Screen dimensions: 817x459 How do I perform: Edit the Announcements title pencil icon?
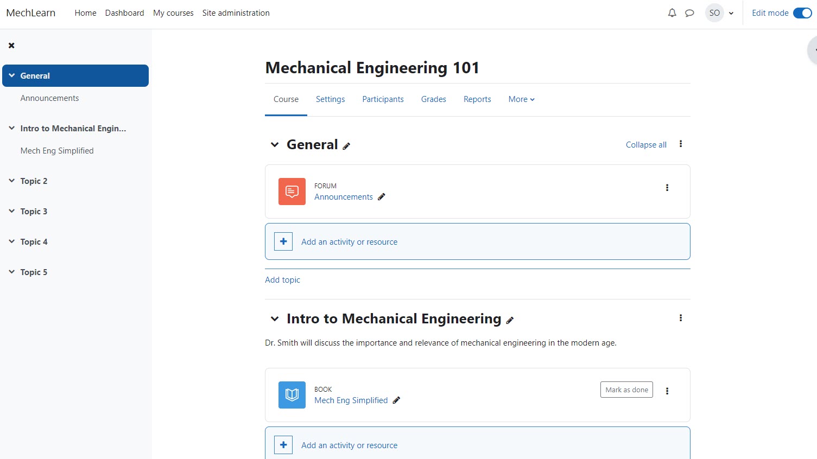[x=382, y=197]
